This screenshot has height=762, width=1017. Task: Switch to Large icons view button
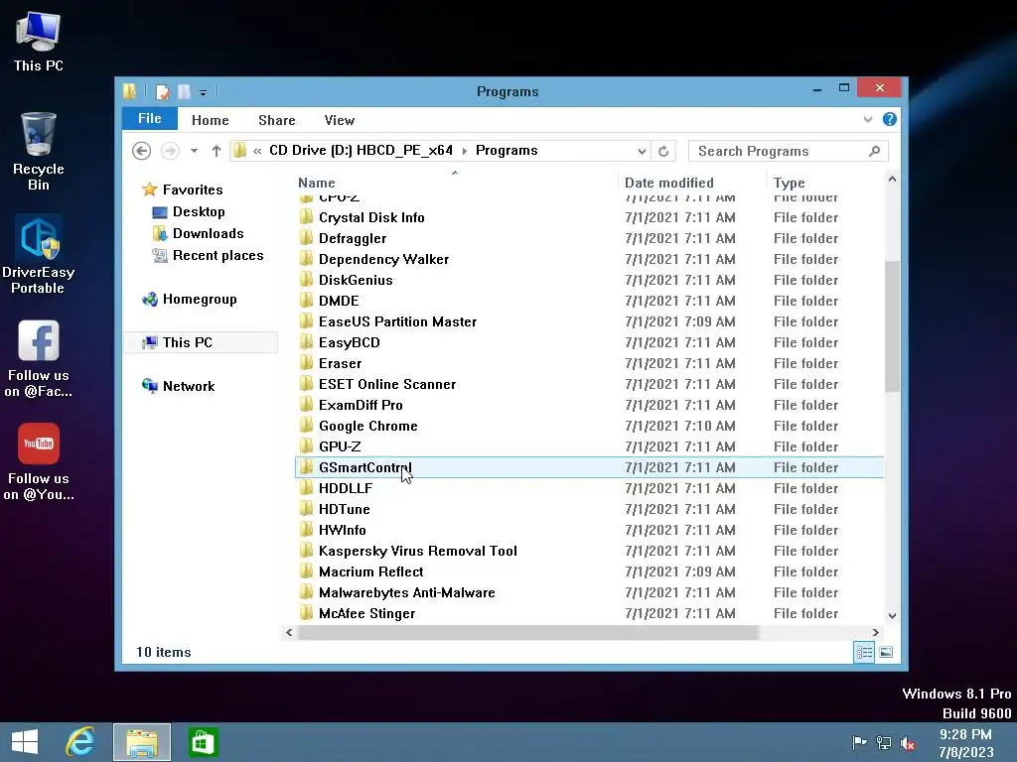(886, 652)
